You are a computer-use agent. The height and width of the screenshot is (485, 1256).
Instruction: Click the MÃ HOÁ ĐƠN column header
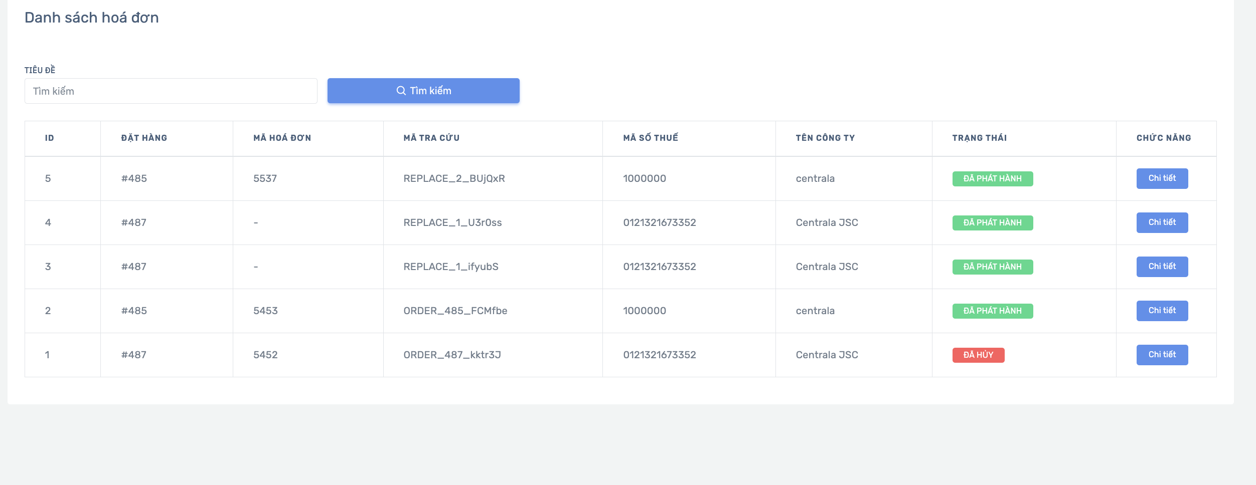[x=282, y=138]
